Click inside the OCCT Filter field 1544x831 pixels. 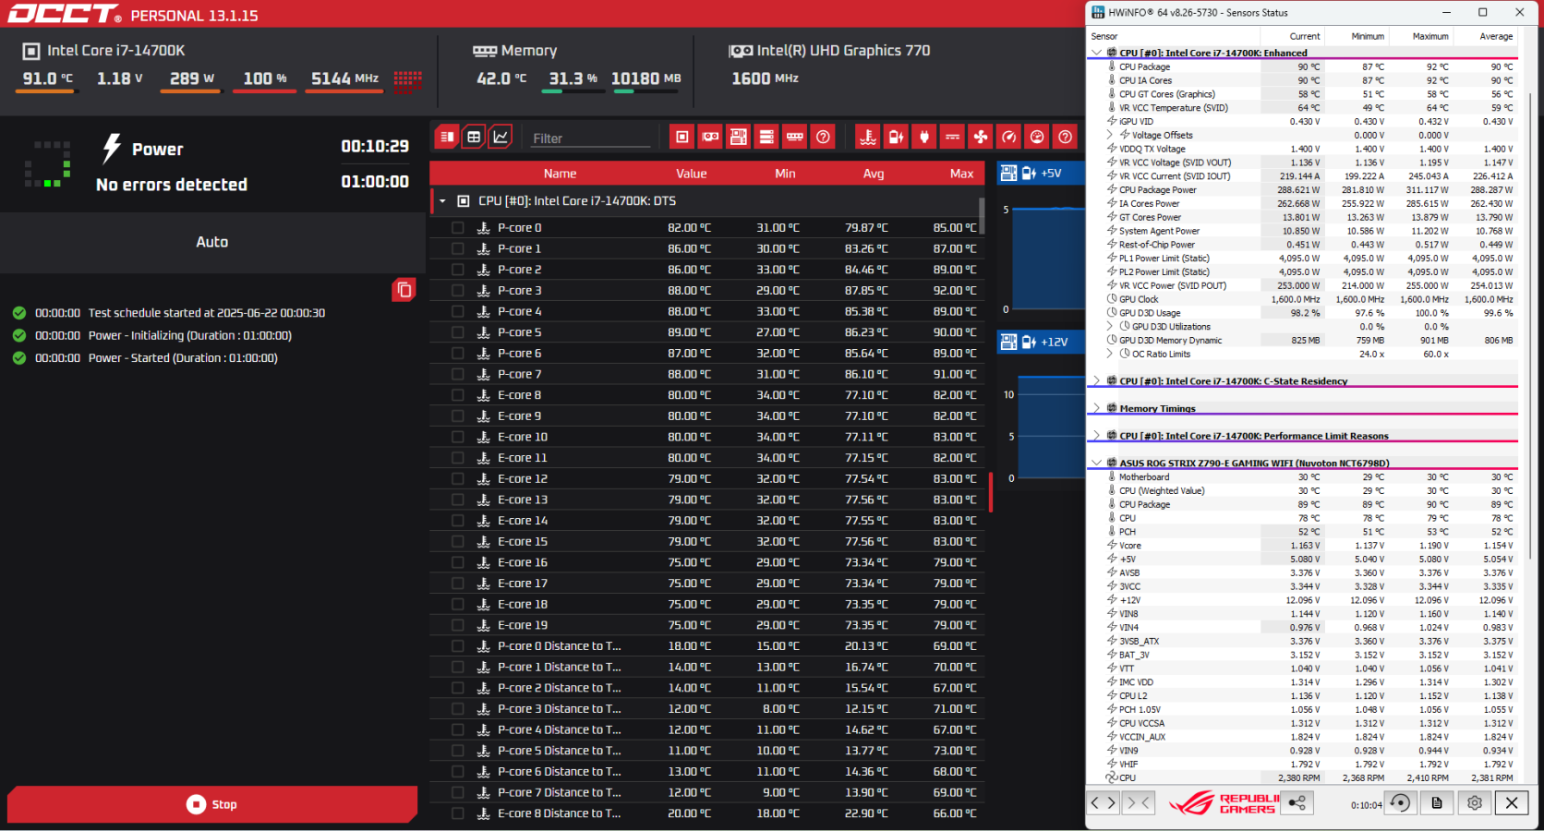(x=591, y=138)
